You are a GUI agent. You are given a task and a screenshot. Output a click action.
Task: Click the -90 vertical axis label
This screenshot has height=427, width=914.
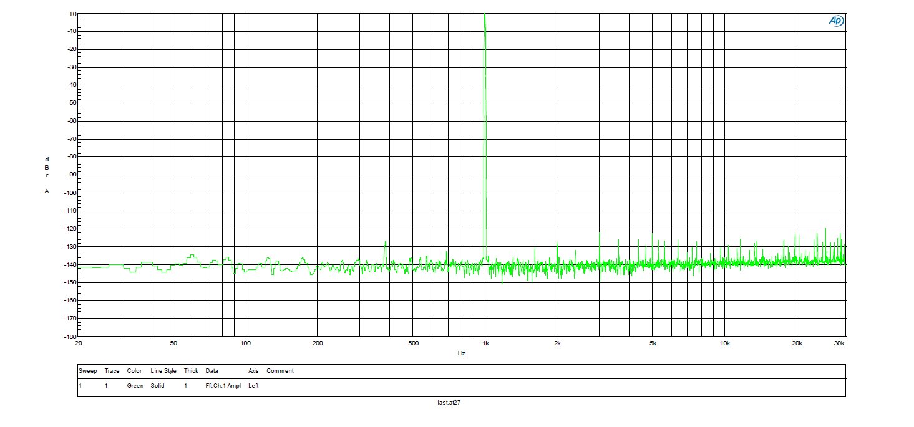coord(71,175)
